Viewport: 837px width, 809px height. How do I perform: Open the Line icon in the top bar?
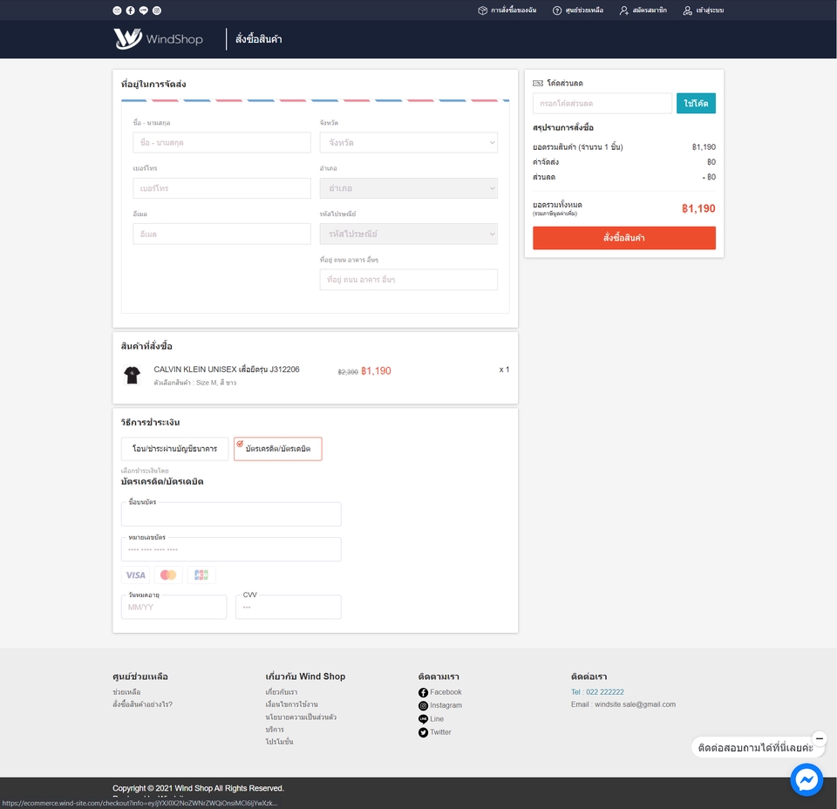click(144, 10)
